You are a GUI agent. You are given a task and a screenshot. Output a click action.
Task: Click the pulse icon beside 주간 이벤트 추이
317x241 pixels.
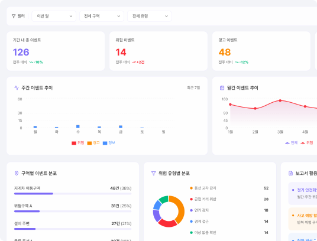click(17, 88)
